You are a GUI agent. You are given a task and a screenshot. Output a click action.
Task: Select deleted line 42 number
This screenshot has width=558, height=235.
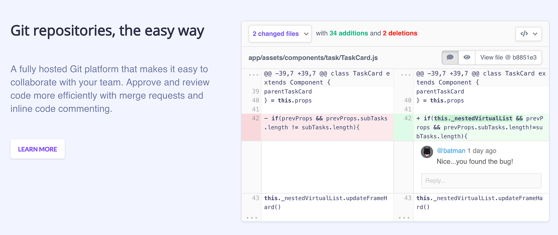[x=255, y=118]
